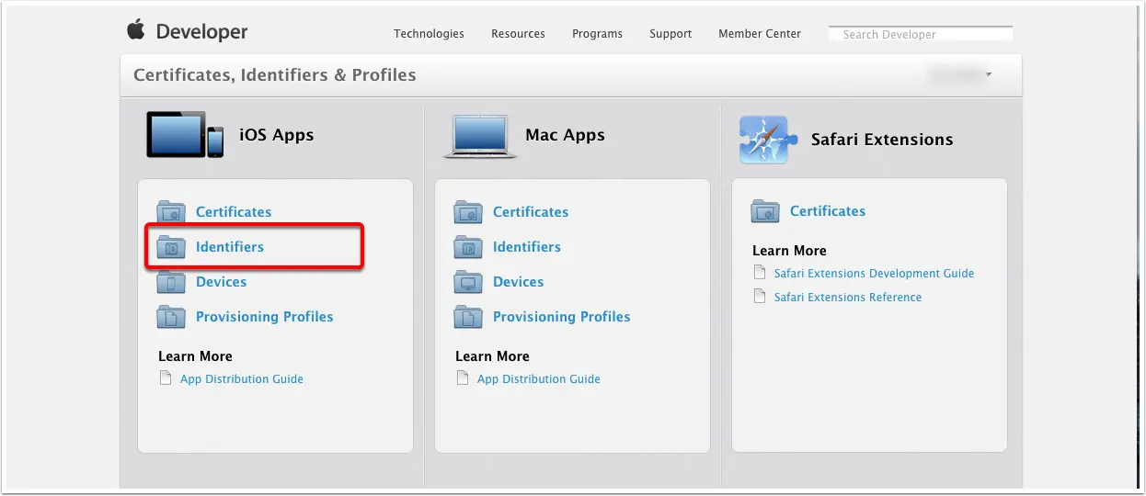This screenshot has width=1146, height=496.
Task: Click document icon beside Safari Extensions Reference
Action: tap(760, 297)
